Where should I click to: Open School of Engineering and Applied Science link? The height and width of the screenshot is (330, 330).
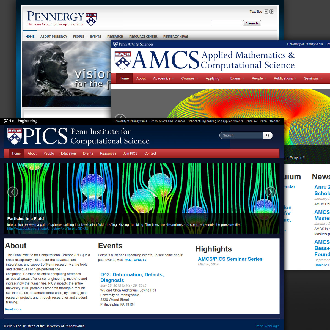(x=216, y=121)
